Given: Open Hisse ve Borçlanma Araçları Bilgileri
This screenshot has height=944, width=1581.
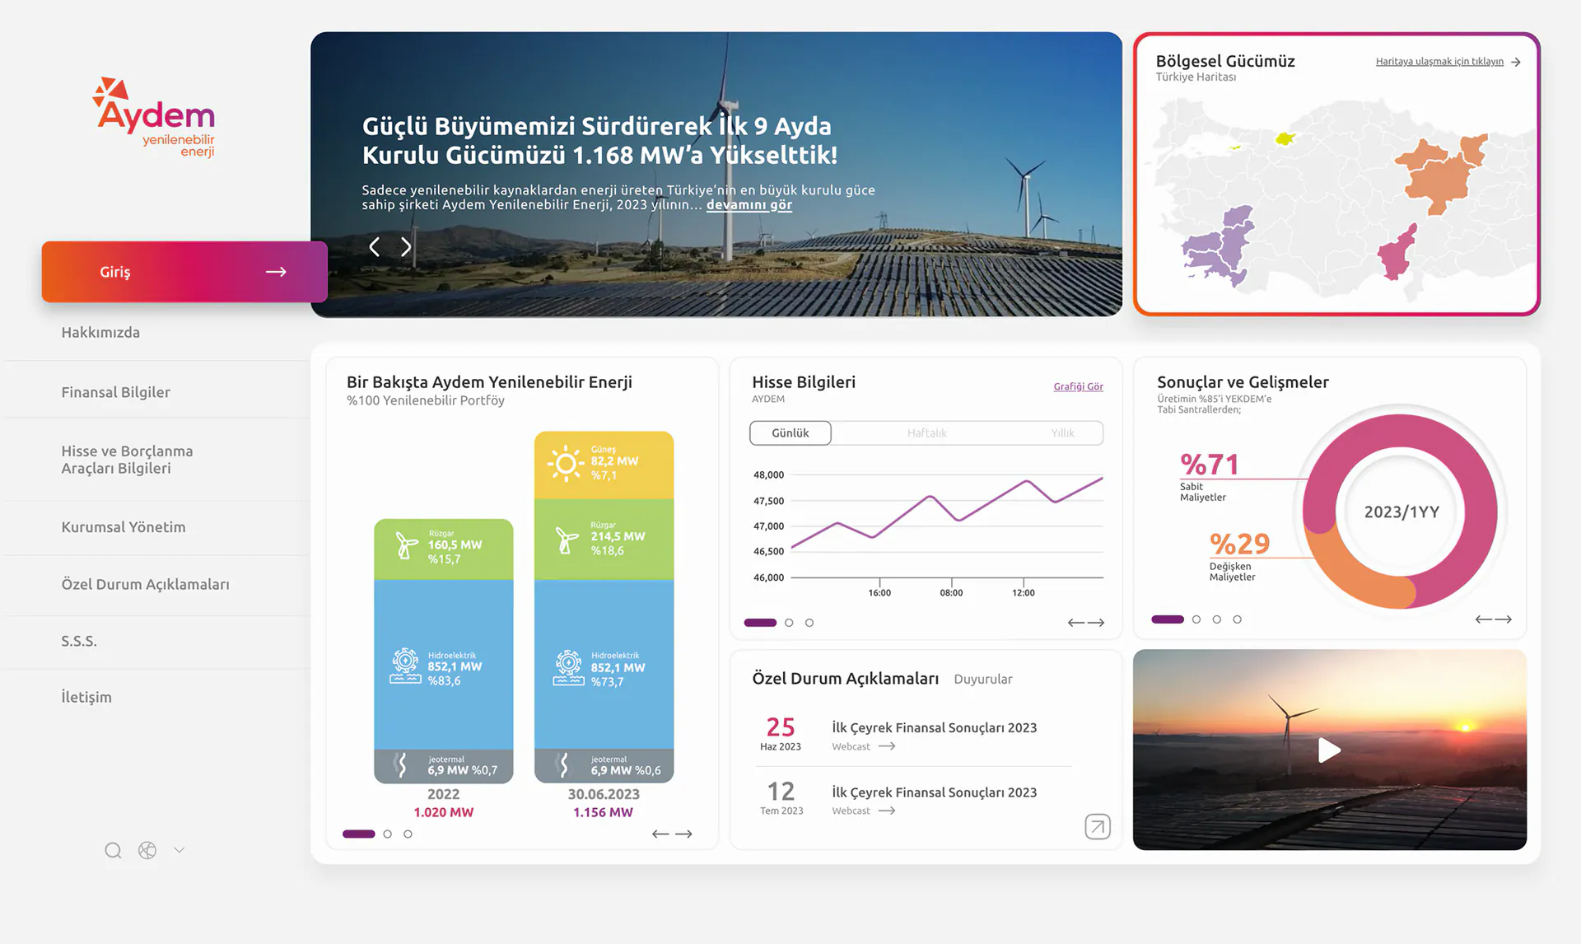Looking at the screenshot, I should [128, 460].
